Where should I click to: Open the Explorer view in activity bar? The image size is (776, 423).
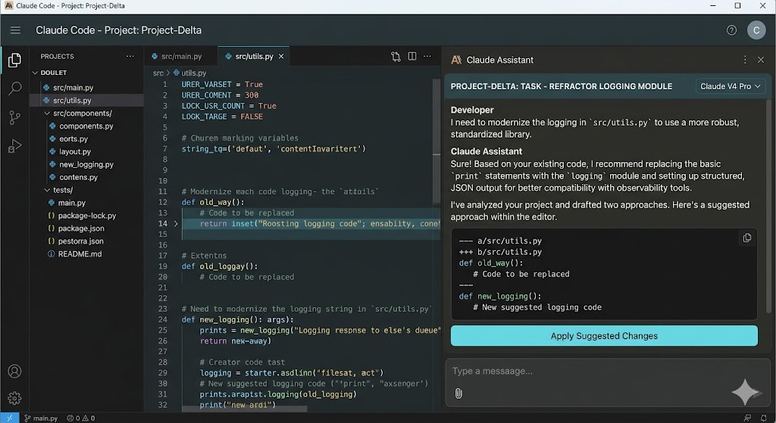click(x=14, y=61)
